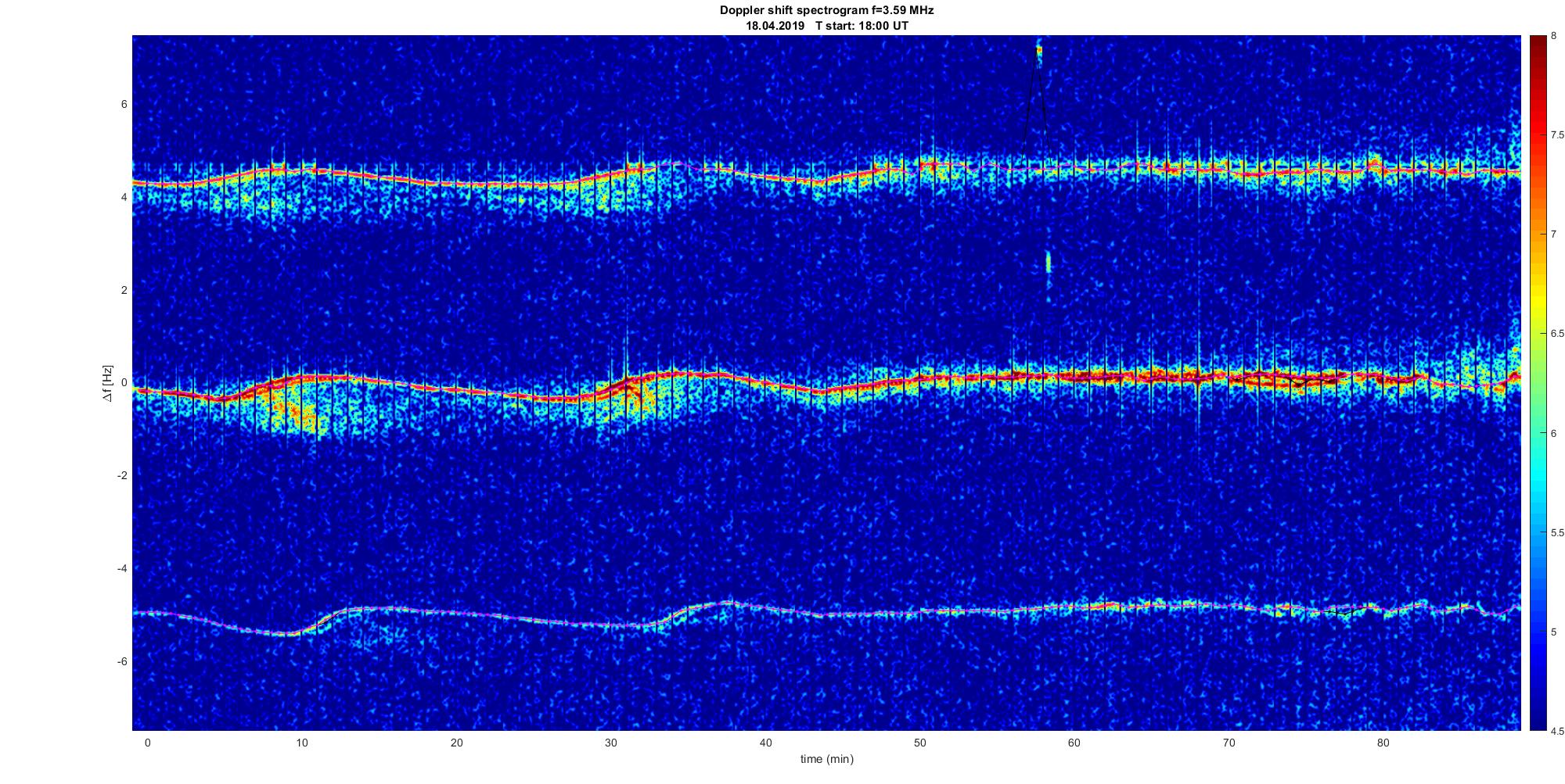Click the colorbar tick label '7'
1565x784 pixels.
pos(1553,234)
